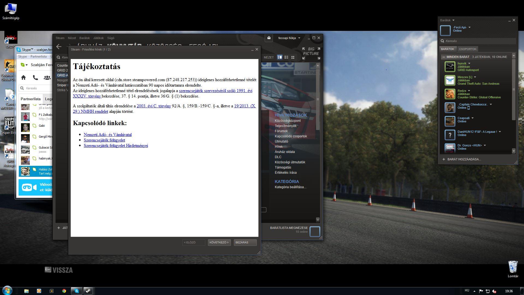Click BEZÁRÁS button in news dialog

(x=245, y=242)
